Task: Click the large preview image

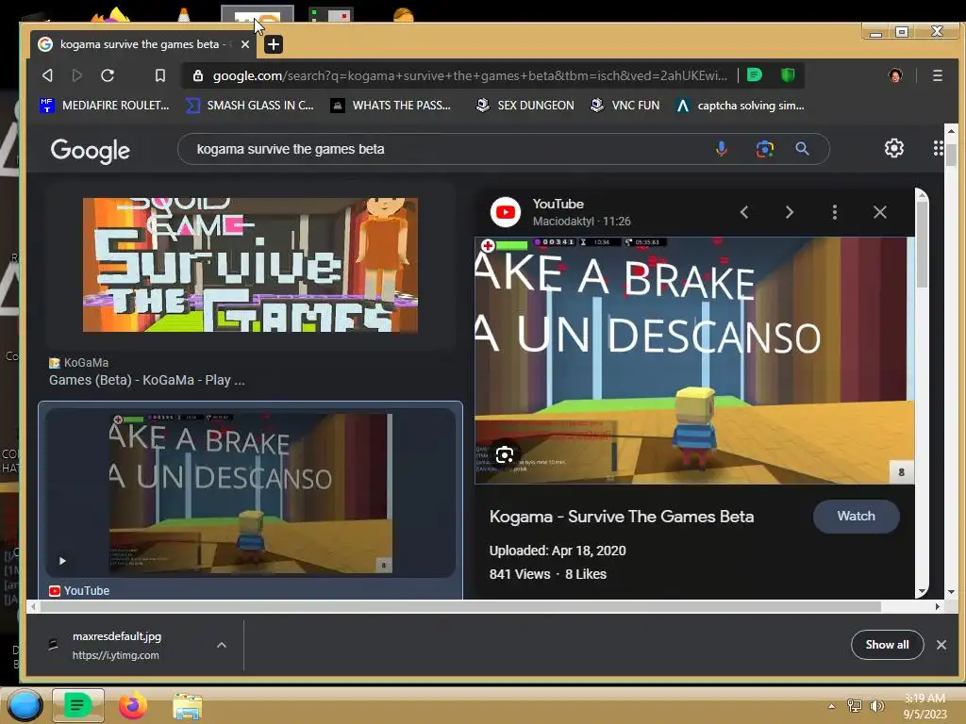Action: pos(694,361)
